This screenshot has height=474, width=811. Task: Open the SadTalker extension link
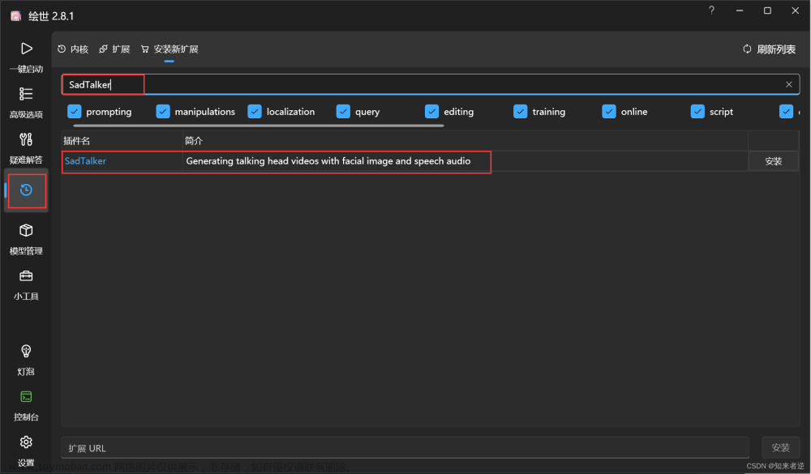[x=85, y=160]
